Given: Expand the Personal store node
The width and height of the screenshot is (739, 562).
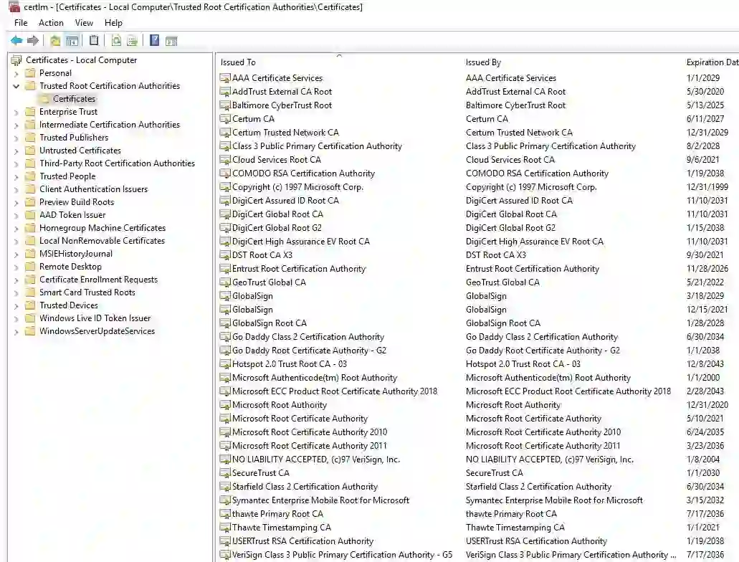Looking at the screenshot, I should 16,74.
